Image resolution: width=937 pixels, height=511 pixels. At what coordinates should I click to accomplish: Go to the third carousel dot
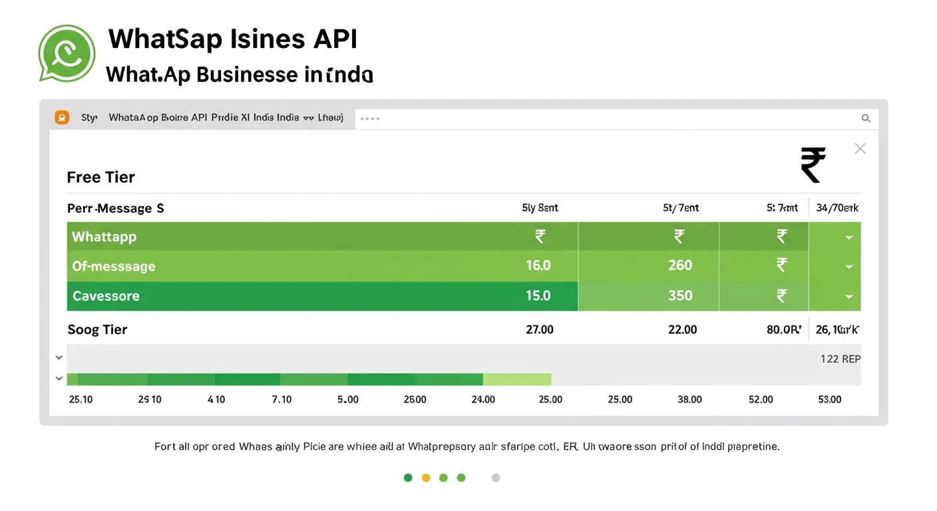click(x=443, y=478)
